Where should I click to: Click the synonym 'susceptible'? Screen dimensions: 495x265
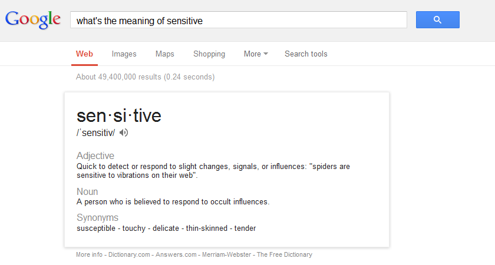96,228
